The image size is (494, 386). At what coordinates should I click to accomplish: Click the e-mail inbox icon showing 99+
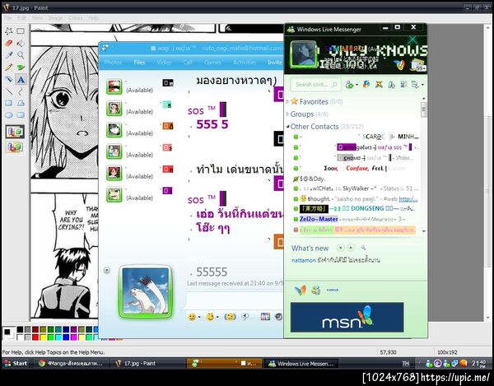pos(418,66)
